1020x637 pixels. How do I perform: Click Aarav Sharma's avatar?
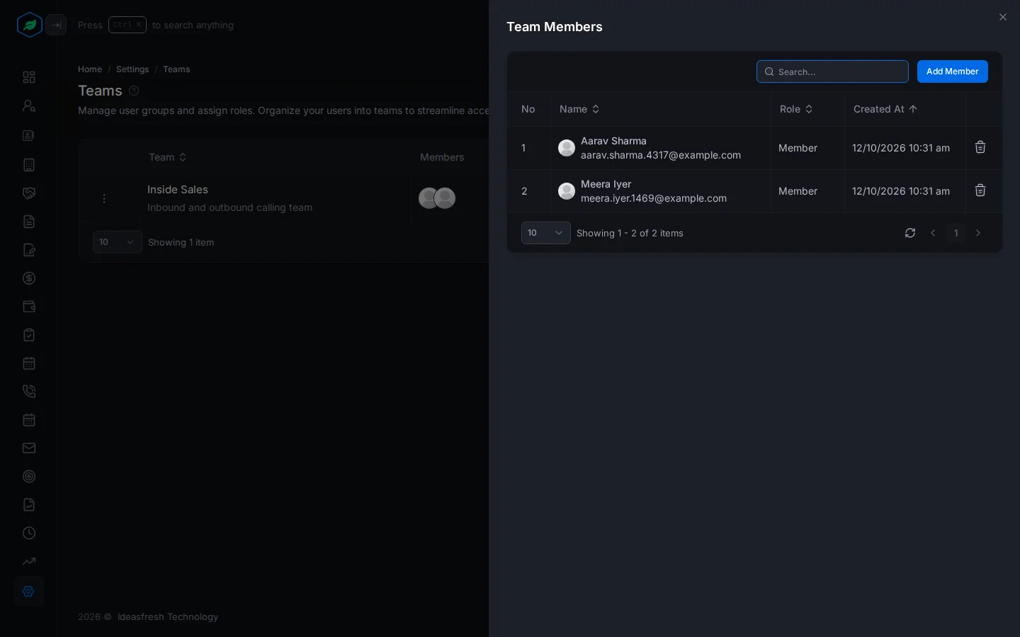click(x=567, y=148)
